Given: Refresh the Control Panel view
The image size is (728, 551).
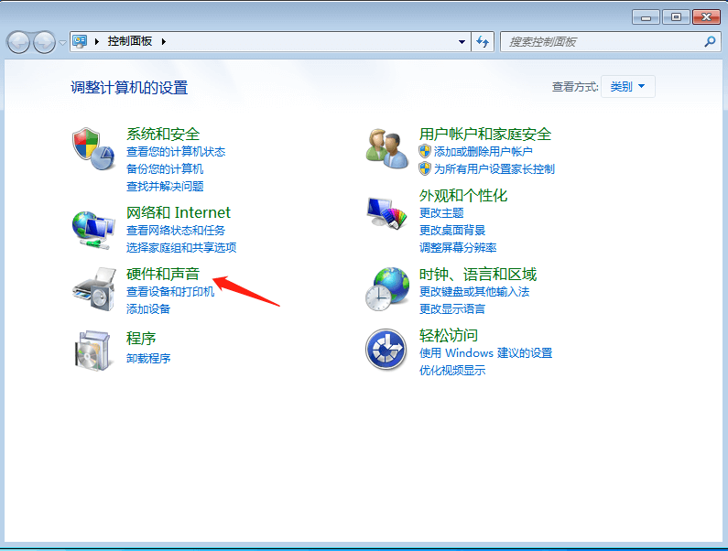Looking at the screenshot, I should (483, 42).
